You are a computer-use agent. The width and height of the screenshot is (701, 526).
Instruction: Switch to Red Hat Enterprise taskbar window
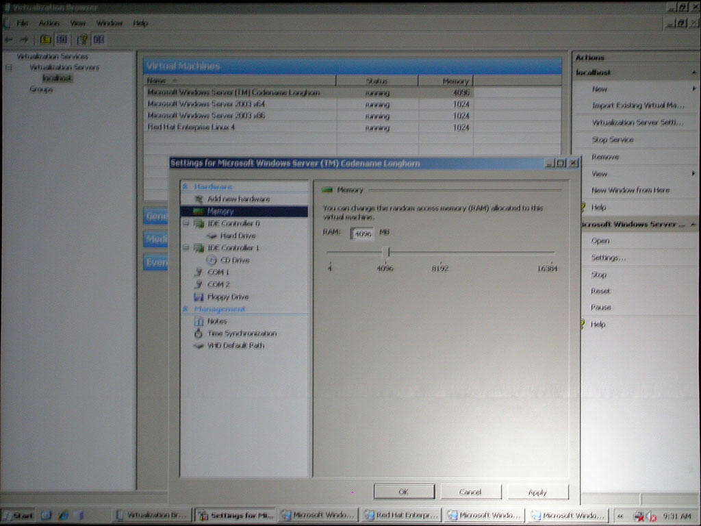coord(400,515)
